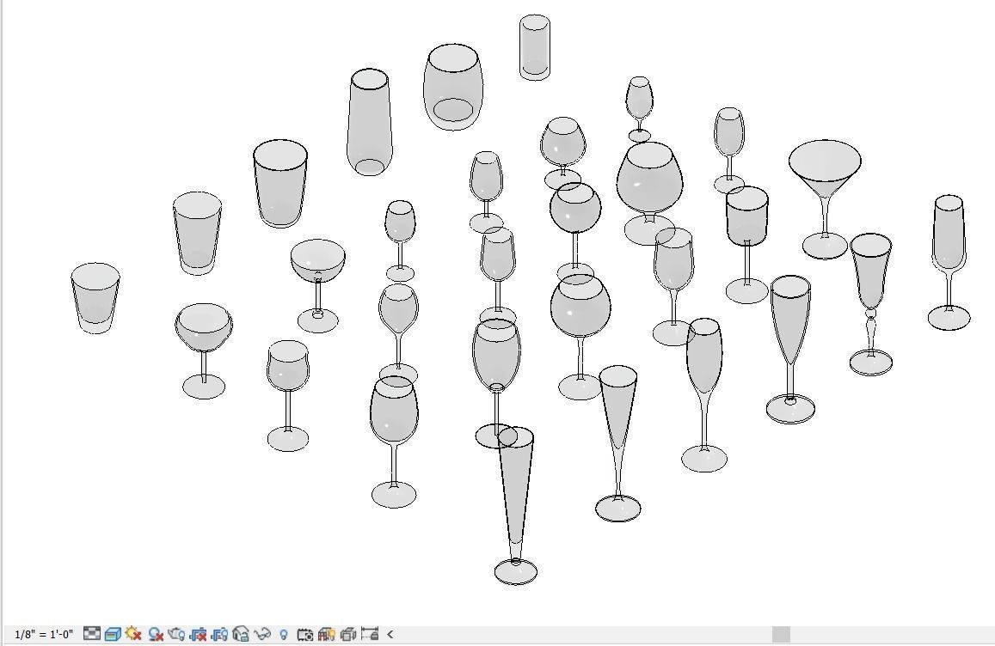Toggle Show Crop Region
The height and width of the screenshot is (646, 995).
pyautogui.click(x=219, y=633)
